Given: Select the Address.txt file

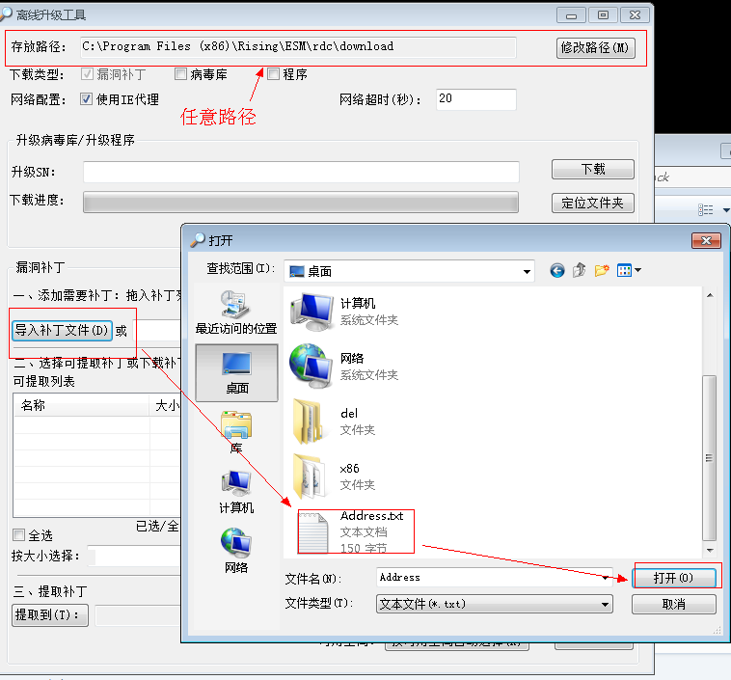Looking at the screenshot, I should tap(356, 531).
